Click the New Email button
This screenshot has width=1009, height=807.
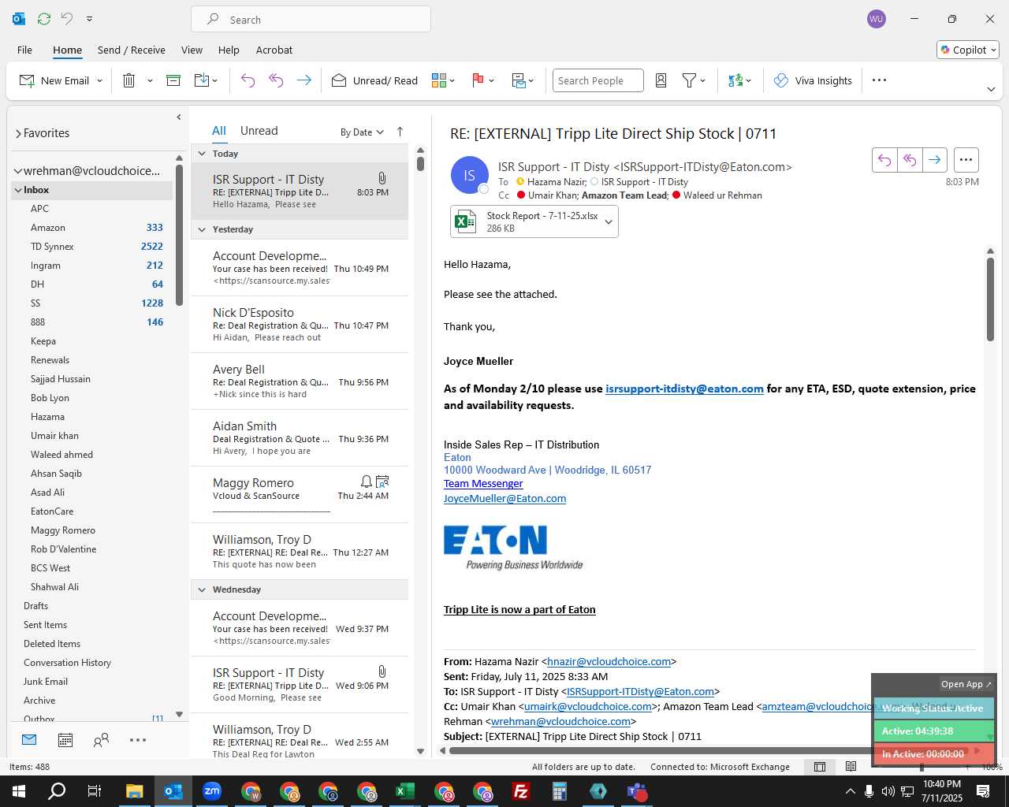click(54, 80)
